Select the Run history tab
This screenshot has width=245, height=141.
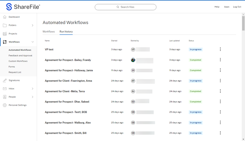click(x=66, y=32)
